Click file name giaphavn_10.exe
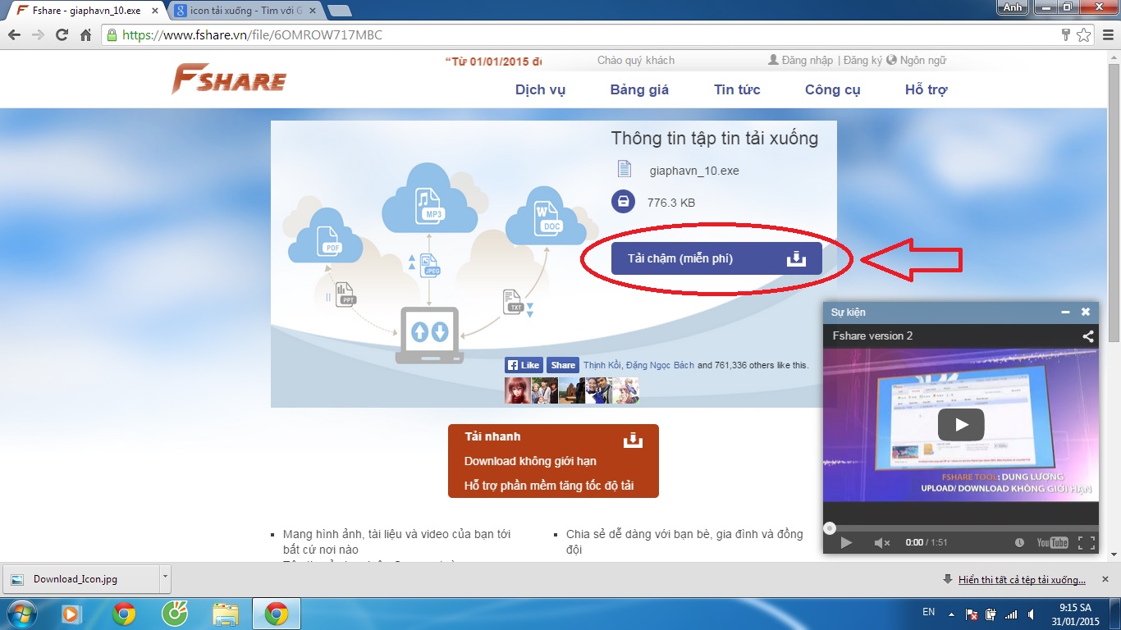Viewport: 1121px width, 630px height. click(694, 171)
